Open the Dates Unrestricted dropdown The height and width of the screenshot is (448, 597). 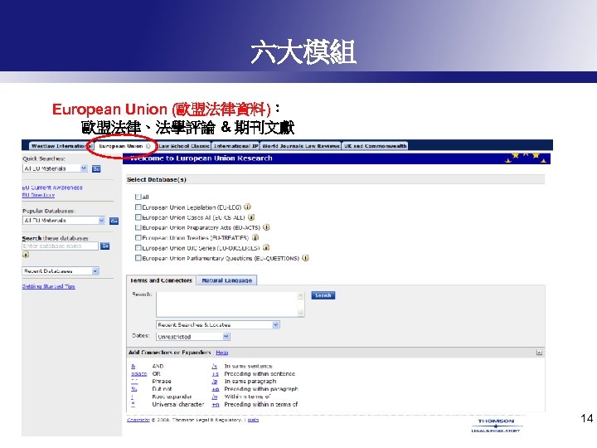pos(193,337)
